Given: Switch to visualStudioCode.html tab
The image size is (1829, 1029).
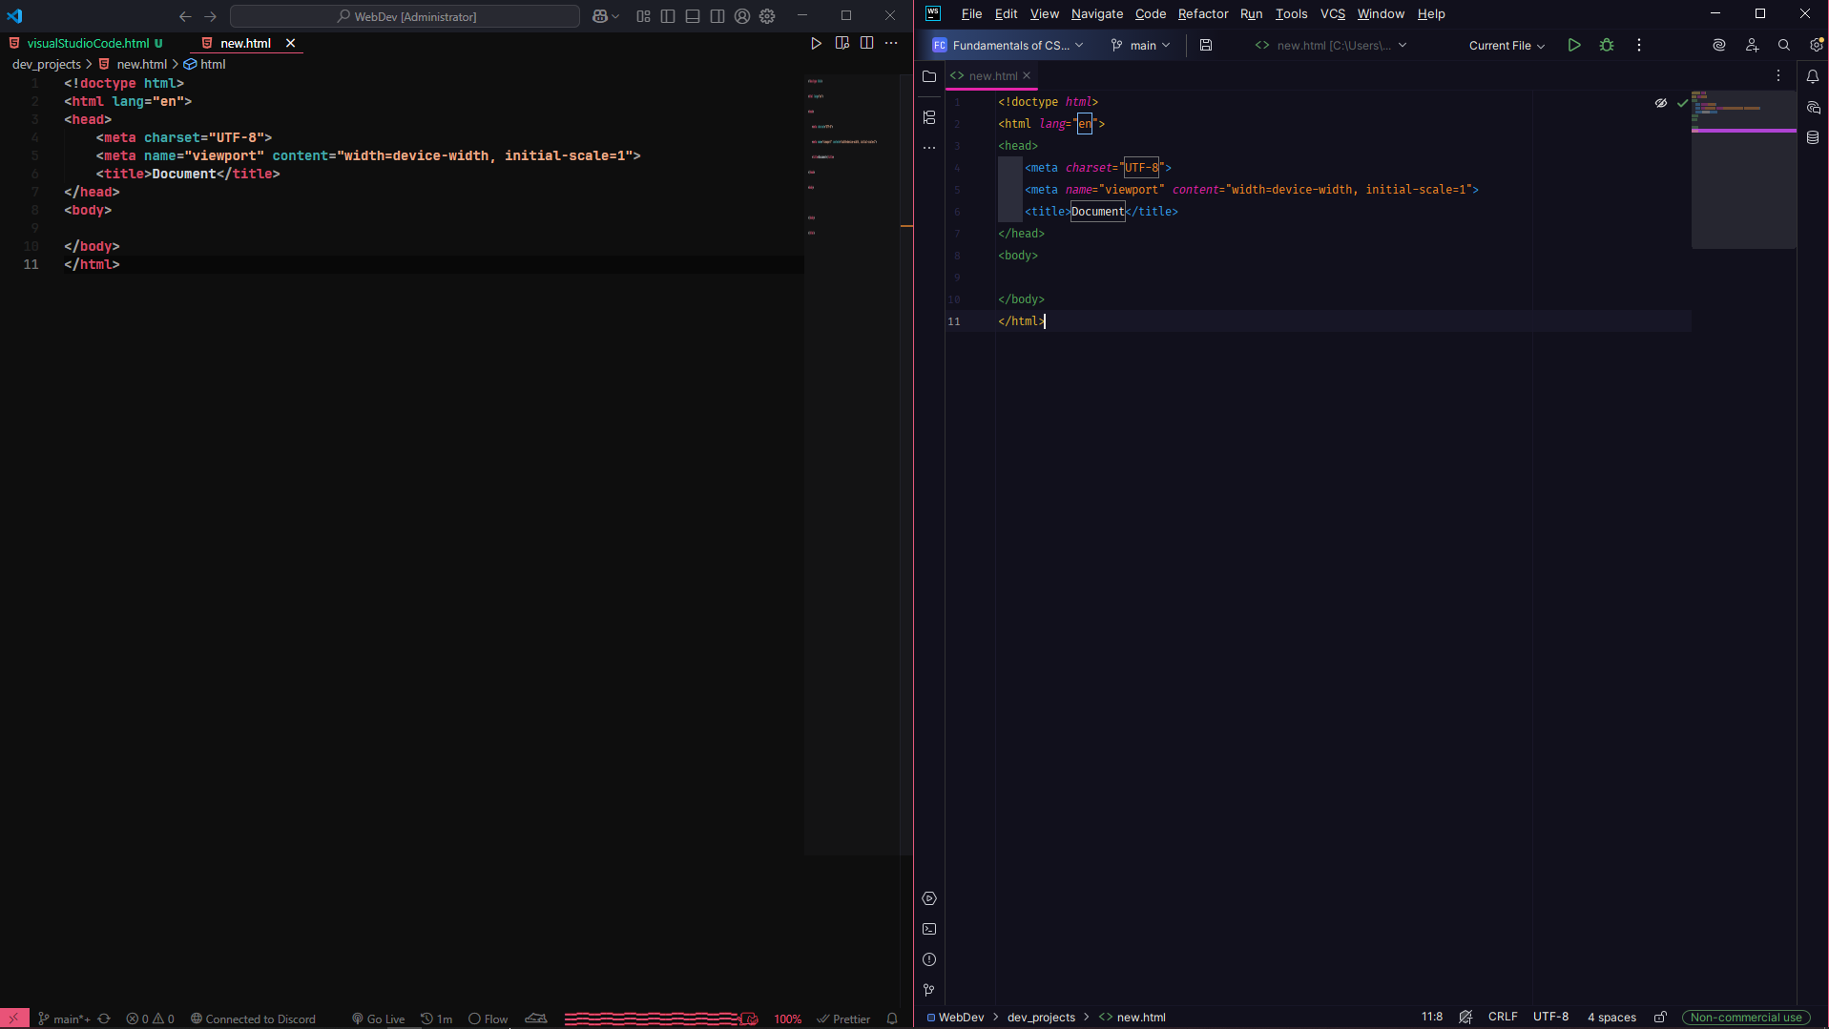Looking at the screenshot, I should (x=88, y=43).
